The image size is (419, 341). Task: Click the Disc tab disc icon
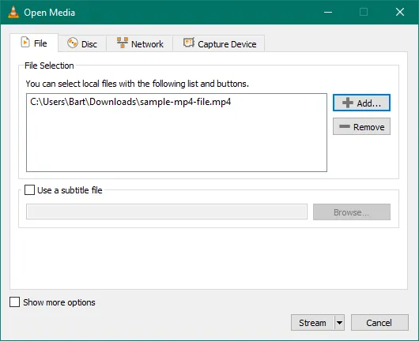tap(73, 43)
